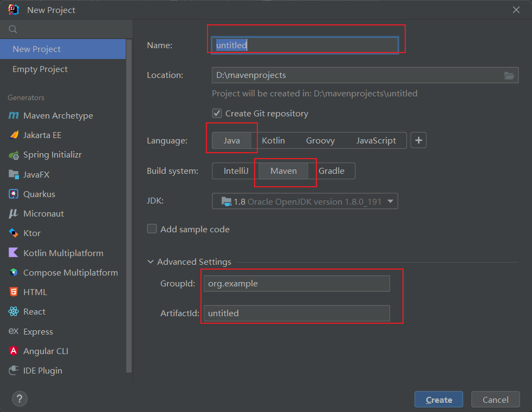Click the GroupId input field

pos(296,284)
